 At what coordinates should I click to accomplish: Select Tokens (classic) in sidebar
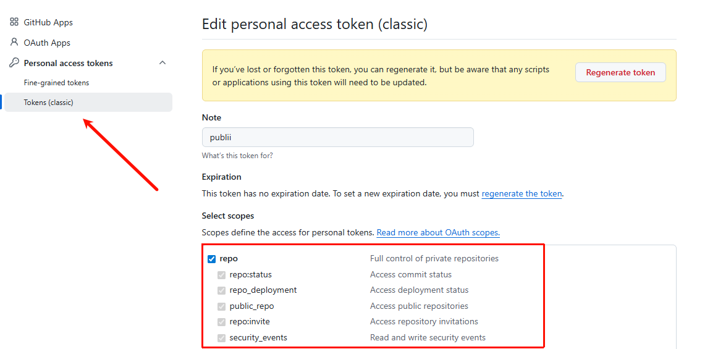coord(49,103)
